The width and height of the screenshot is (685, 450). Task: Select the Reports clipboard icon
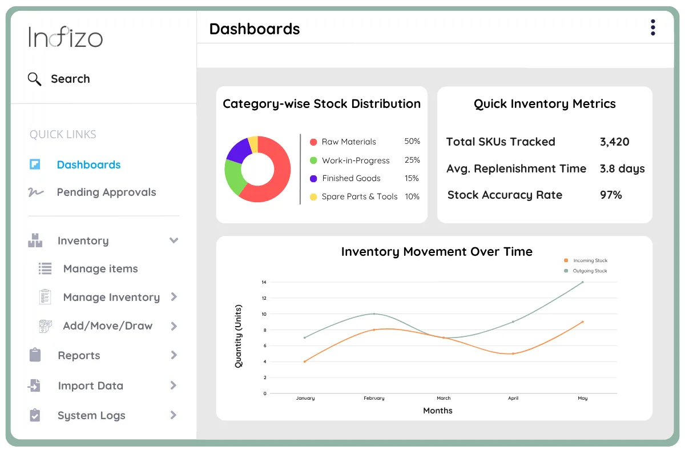point(35,355)
